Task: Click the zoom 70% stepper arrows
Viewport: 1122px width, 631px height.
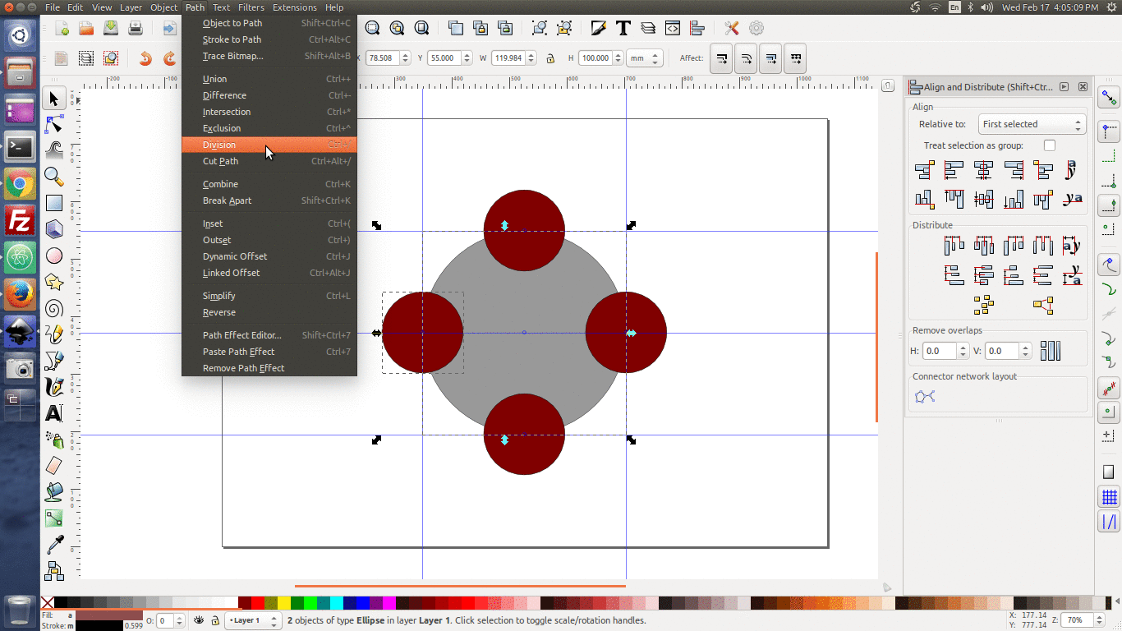Action: pyautogui.click(x=1100, y=619)
